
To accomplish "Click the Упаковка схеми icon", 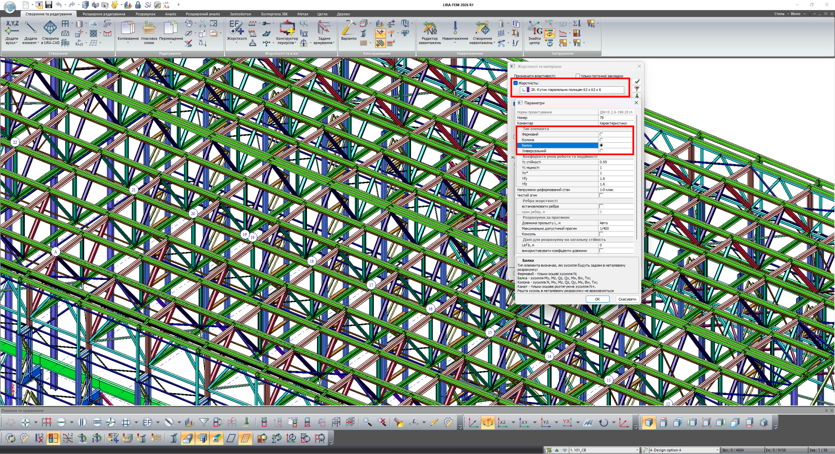I will click(x=149, y=28).
